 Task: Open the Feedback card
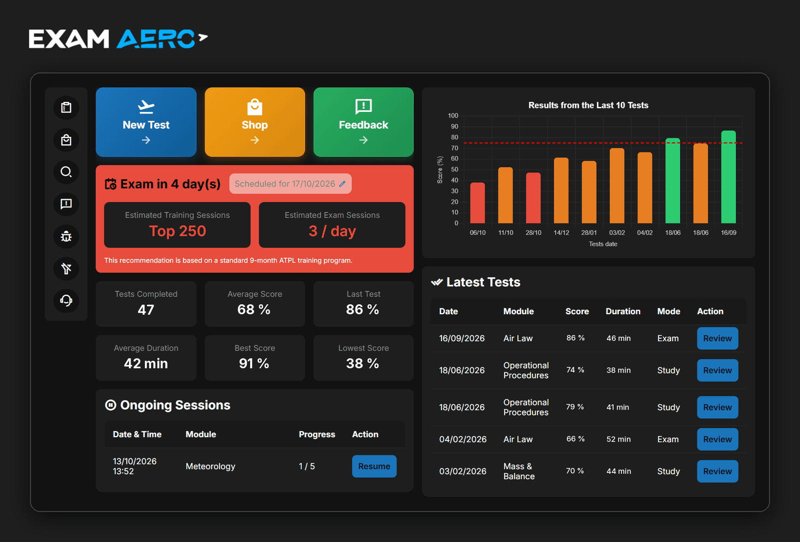363,122
